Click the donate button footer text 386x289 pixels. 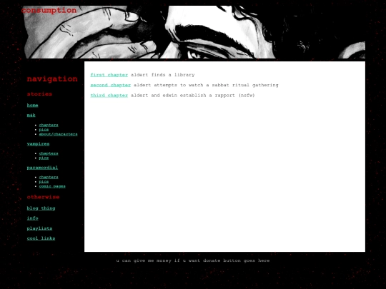(193, 260)
